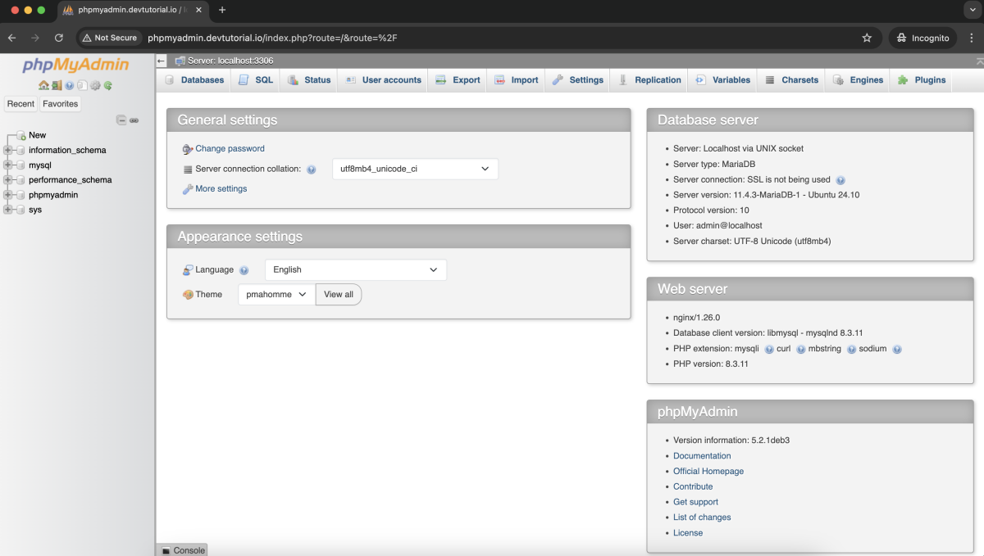Open the Theme pmahomme dropdown

click(x=276, y=294)
